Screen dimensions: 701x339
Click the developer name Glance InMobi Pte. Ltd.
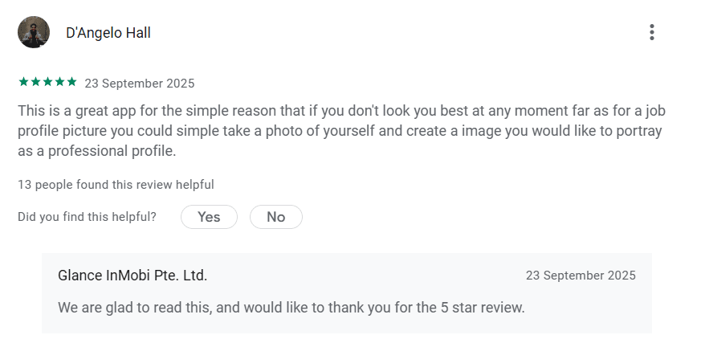(x=132, y=276)
